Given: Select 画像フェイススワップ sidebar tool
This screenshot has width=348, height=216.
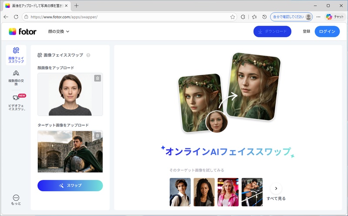Looking at the screenshot, I should pos(16,55).
